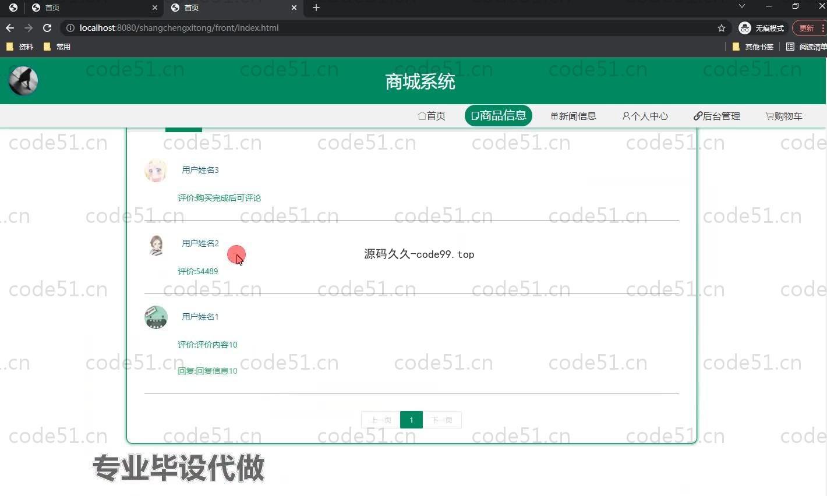
Task: Close the first 首页 browser tab
Action: pyautogui.click(x=154, y=8)
